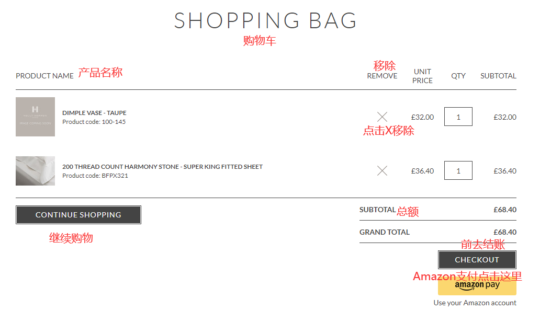Click the 'Use your Amazon account' text
The image size is (551, 311).
pos(475,303)
